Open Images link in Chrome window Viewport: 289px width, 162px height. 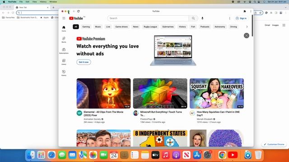point(275,25)
